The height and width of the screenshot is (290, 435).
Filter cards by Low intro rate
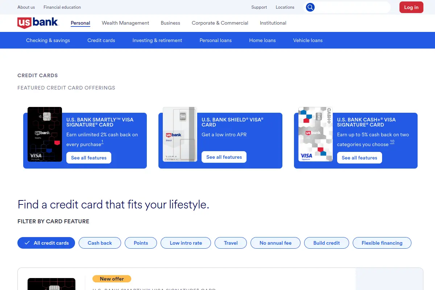coord(186,243)
